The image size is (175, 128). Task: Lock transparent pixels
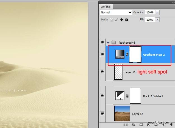coord(111,20)
